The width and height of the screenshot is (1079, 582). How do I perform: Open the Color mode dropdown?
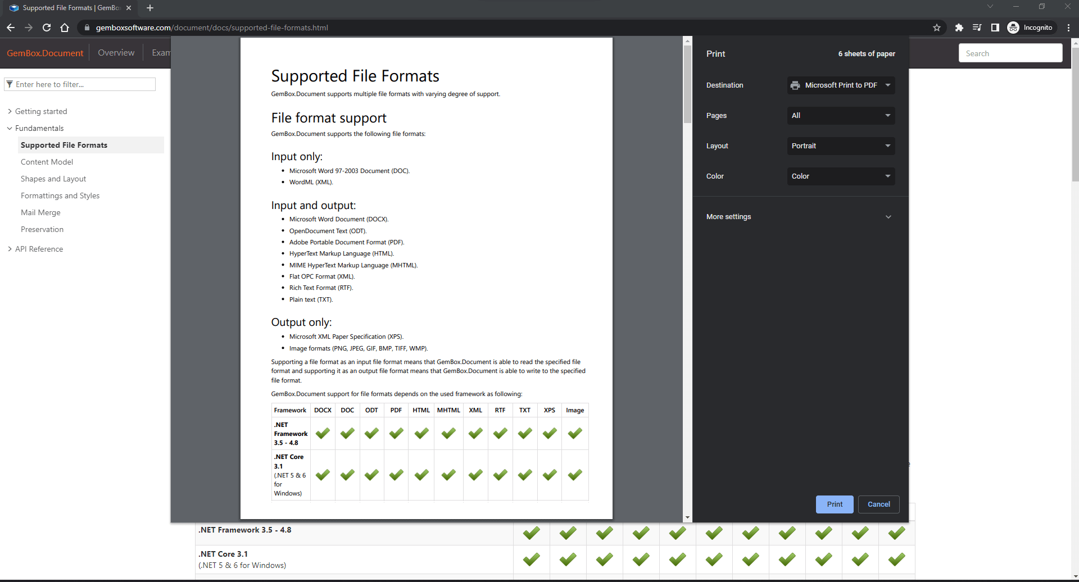click(840, 176)
